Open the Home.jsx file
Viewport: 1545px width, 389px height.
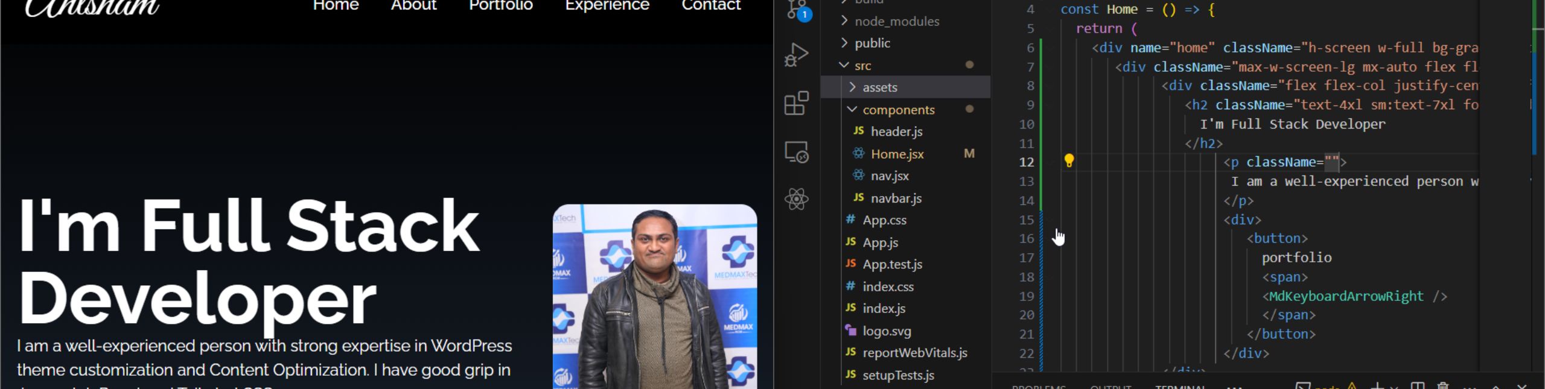(897, 154)
